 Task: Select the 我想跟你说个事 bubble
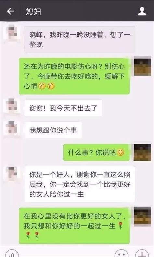click(x=53, y=130)
